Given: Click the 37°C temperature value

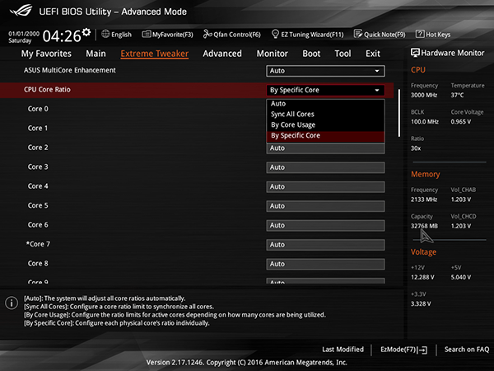Looking at the screenshot, I should tap(457, 95).
